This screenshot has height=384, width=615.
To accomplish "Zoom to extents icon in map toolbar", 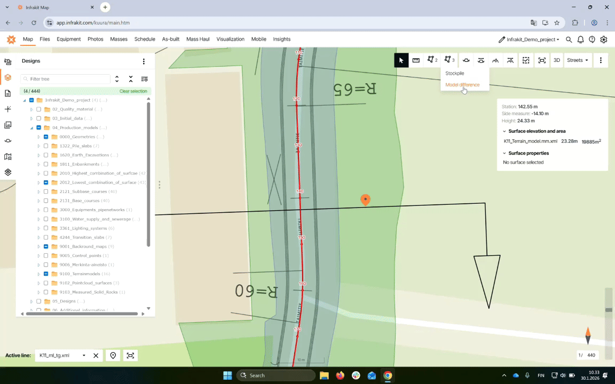I will pos(542,60).
